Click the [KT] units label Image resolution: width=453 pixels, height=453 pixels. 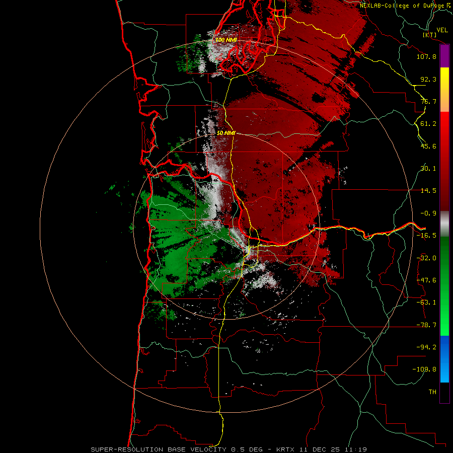[x=429, y=35]
